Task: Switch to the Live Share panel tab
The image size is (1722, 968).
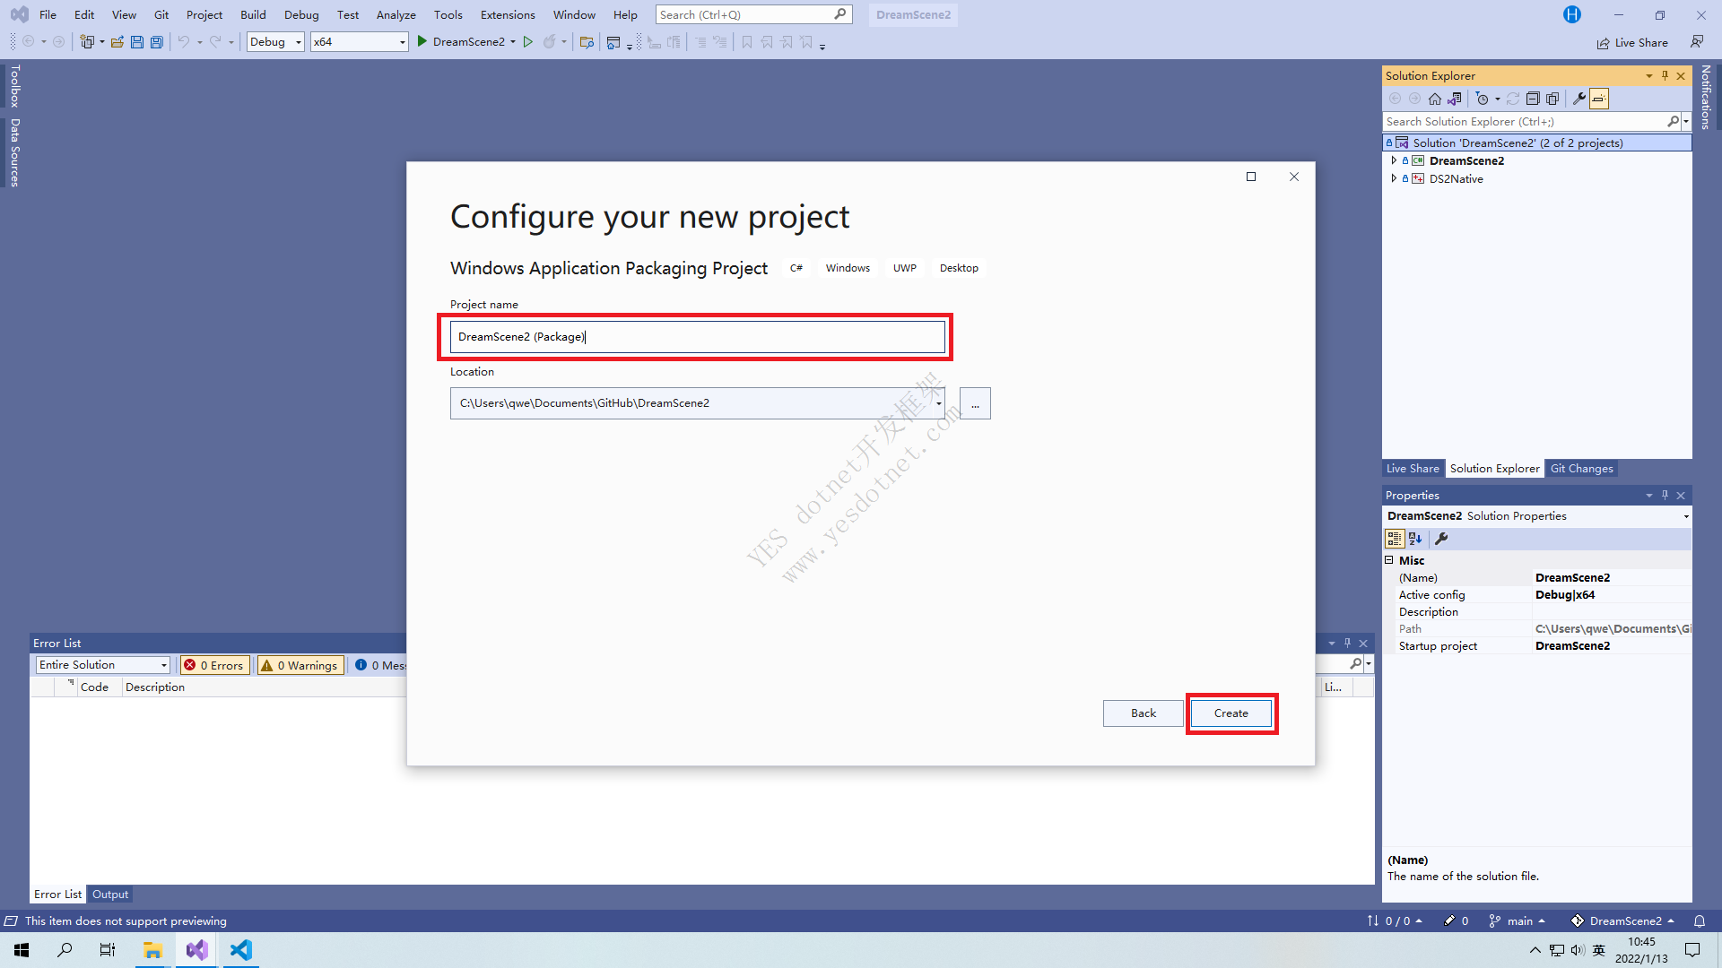Action: tap(1413, 469)
